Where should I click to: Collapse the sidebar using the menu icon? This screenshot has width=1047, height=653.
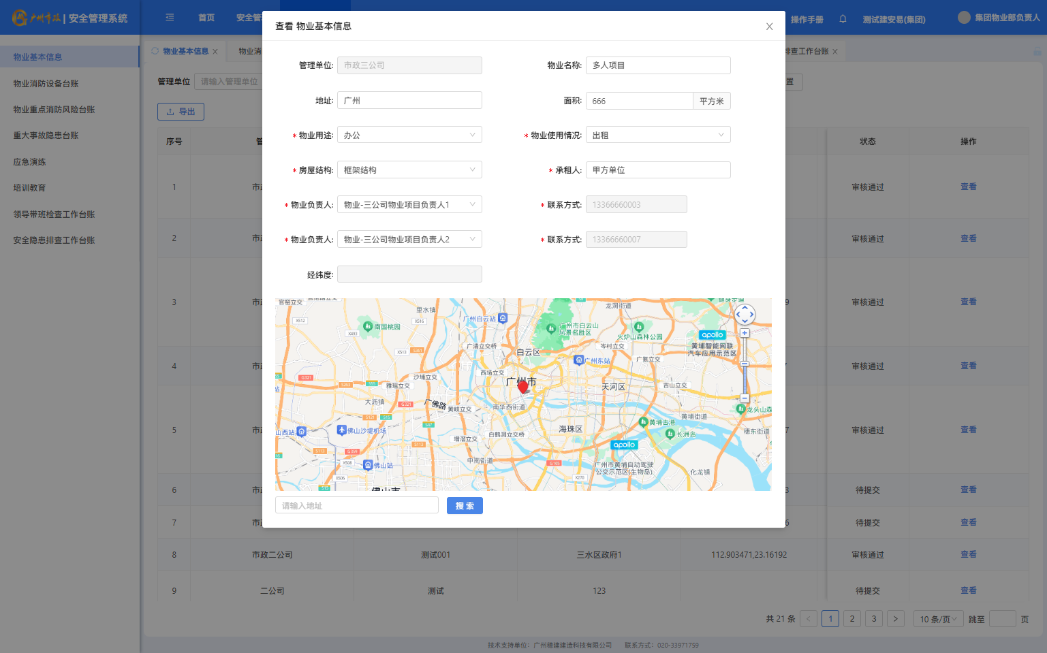[x=170, y=18]
